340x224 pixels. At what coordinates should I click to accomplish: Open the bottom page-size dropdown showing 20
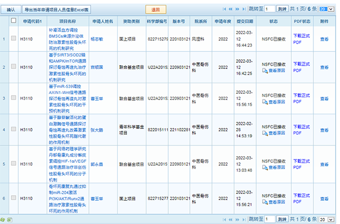click(x=327, y=219)
